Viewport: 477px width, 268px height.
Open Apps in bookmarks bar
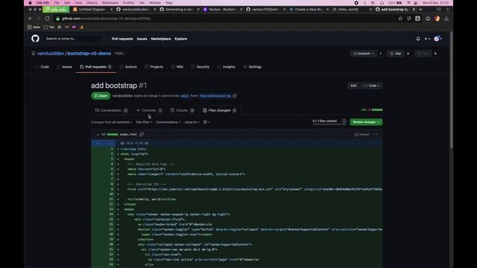click(34, 27)
